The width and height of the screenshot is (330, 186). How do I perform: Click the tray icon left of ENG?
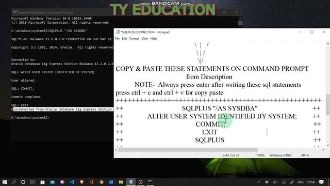click(x=292, y=182)
